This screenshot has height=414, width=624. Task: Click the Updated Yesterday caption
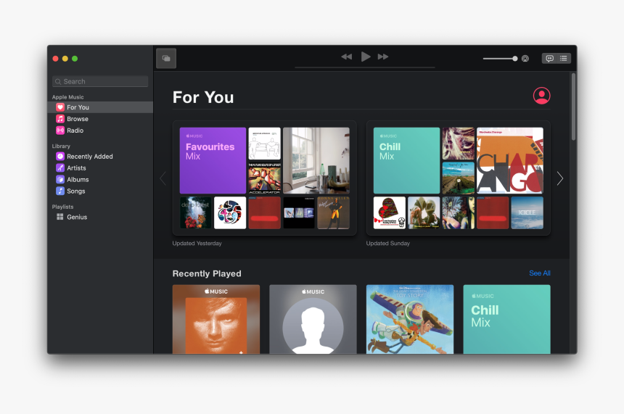coord(197,244)
